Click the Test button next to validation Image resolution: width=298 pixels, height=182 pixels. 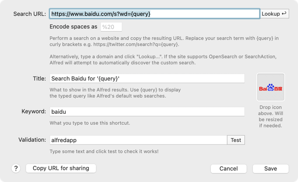pyautogui.click(x=236, y=140)
